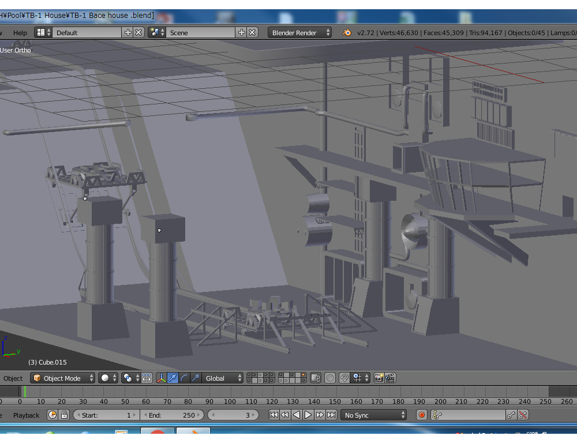577x443 pixels.
Task: Delete the Default screen layout
Action: 138,32
